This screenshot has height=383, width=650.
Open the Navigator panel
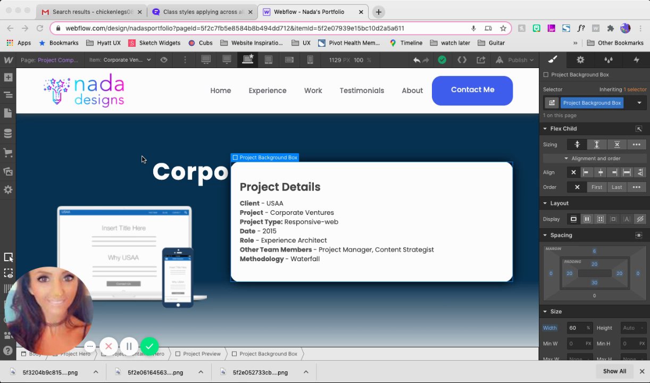point(8,95)
